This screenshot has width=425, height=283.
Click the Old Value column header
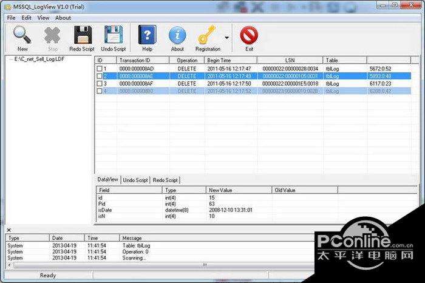coord(305,190)
